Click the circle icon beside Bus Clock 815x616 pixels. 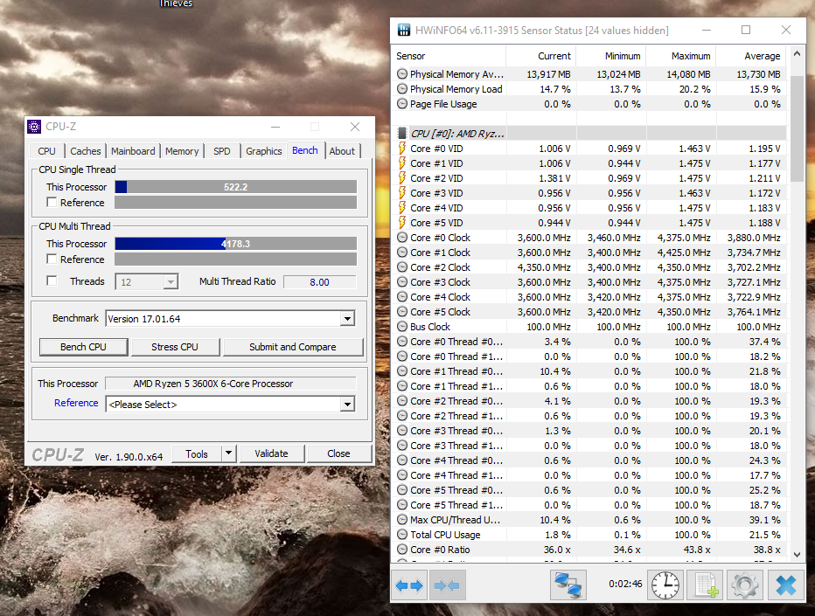pos(401,327)
